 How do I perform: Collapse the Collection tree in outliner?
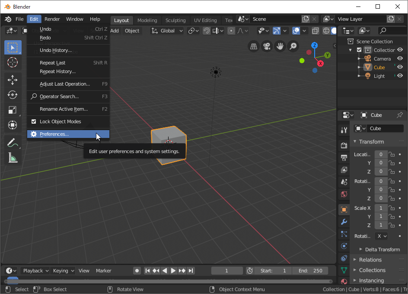(x=350, y=50)
